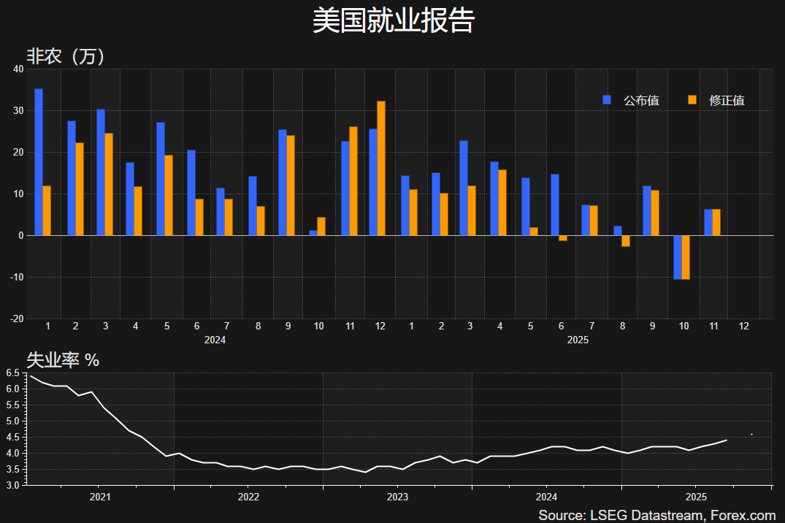Viewport: 785px width, 523px height.
Task: Select the 公布值 legend label text
Action: click(x=641, y=100)
